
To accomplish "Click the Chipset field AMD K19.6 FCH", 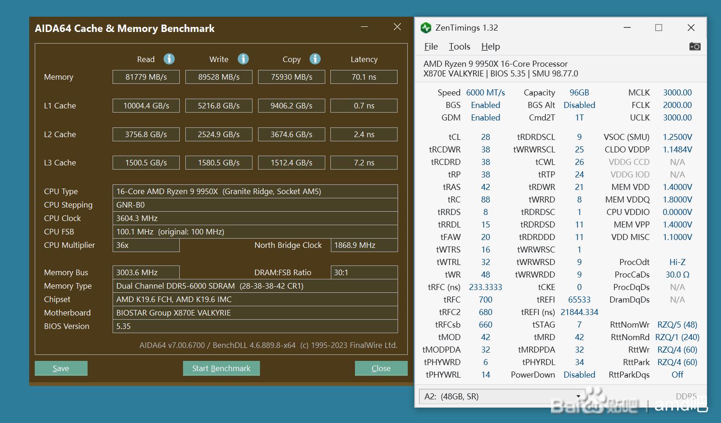I will click(x=255, y=299).
